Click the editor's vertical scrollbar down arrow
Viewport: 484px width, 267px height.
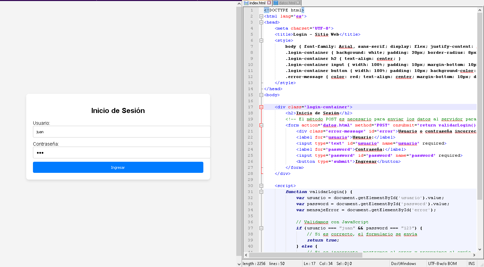click(480, 249)
